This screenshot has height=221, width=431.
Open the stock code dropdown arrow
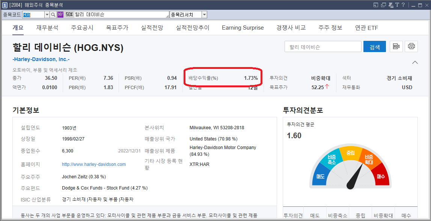(x=47, y=15)
